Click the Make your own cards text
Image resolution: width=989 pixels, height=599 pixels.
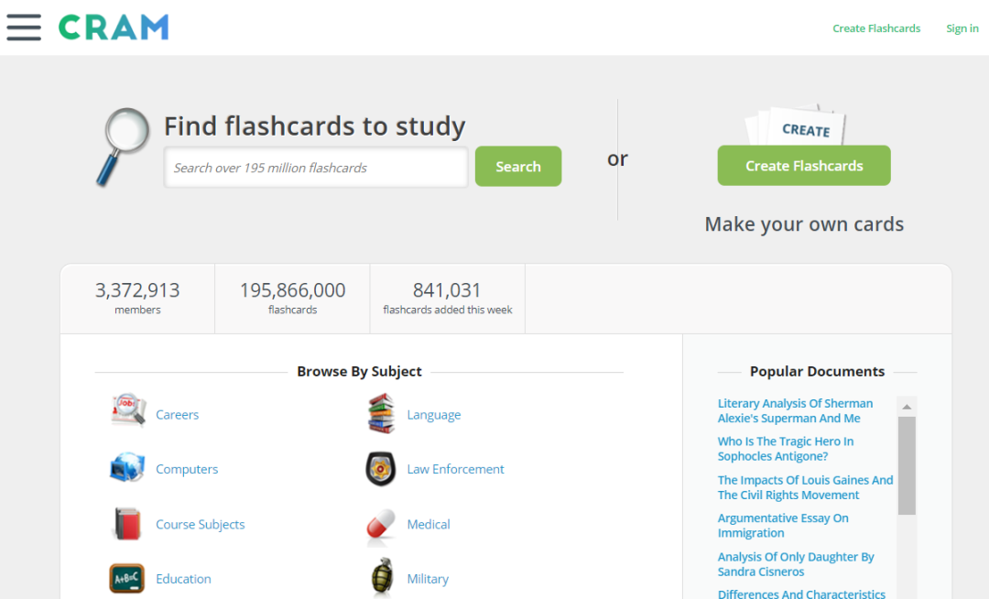804,223
